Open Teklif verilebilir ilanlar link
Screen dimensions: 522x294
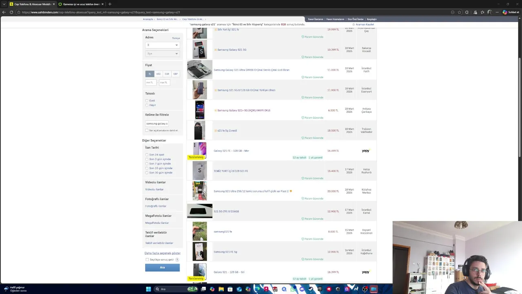click(159, 243)
